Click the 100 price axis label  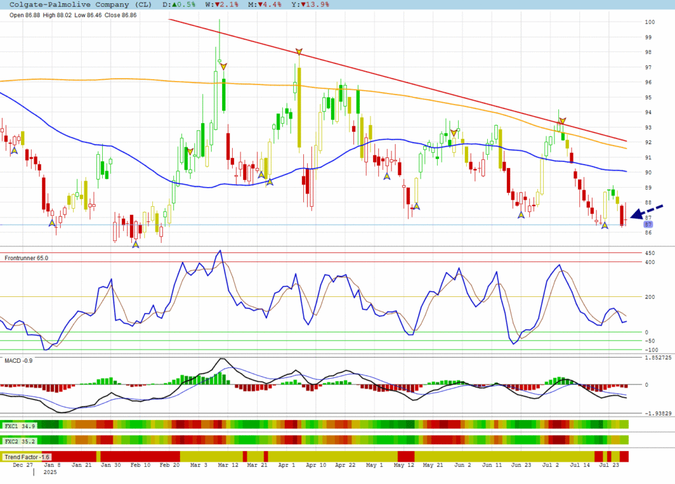click(649, 22)
